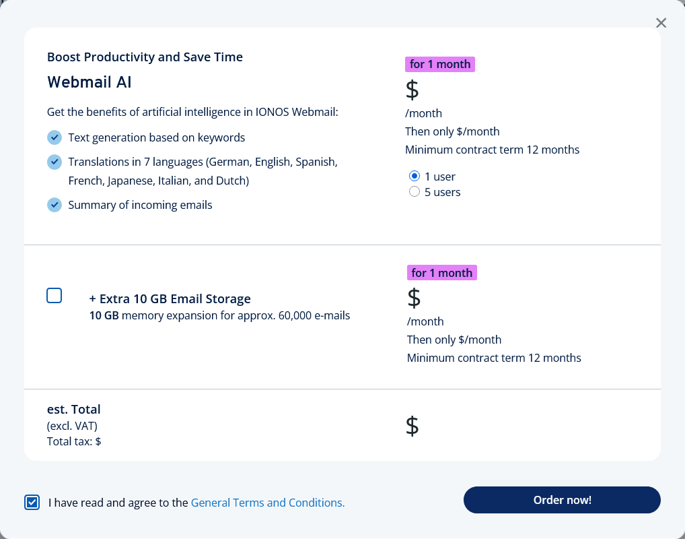Screen dimensions: 685x539
Task: Click 'Text generation based on keywords' text
Action: (x=156, y=137)
